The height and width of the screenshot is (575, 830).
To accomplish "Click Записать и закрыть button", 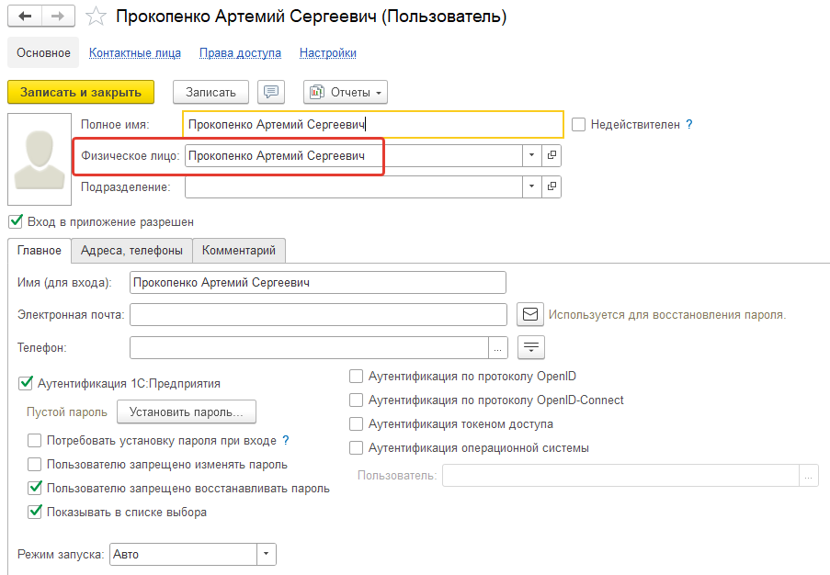I will (x=81, y=92).
